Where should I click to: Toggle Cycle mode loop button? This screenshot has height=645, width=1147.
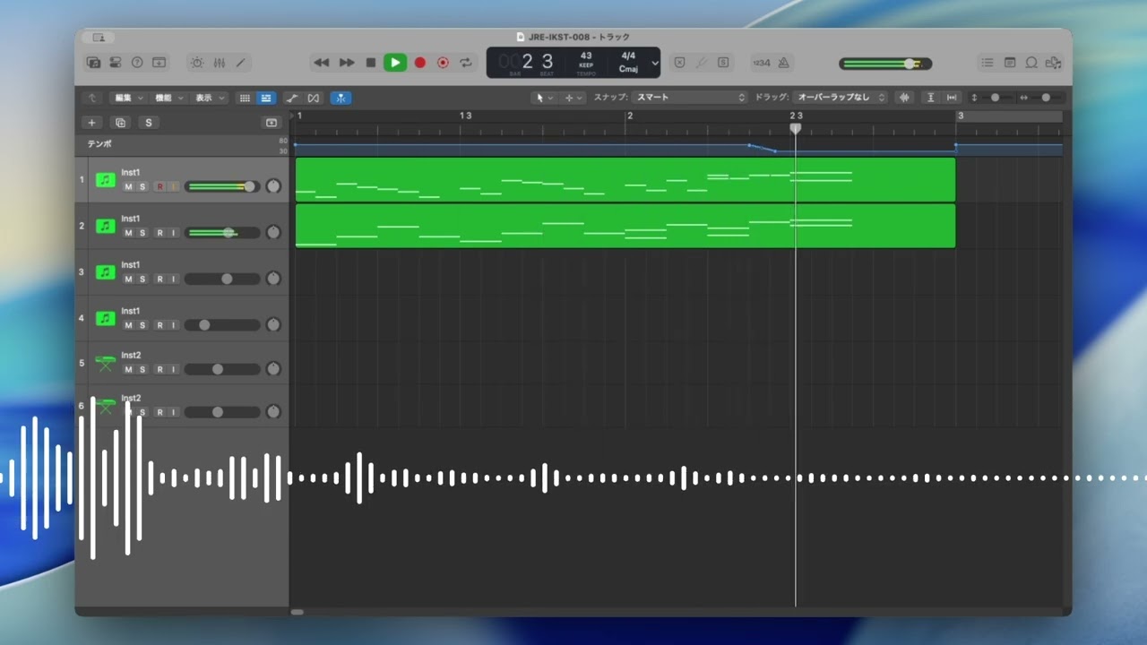pyautogui.click(x=466, y=63)
